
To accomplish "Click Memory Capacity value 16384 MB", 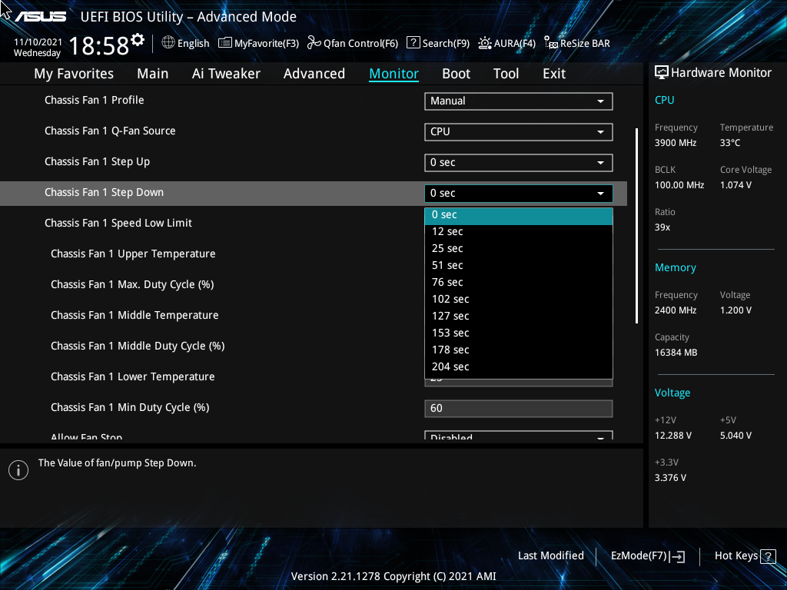I will 676,353.
